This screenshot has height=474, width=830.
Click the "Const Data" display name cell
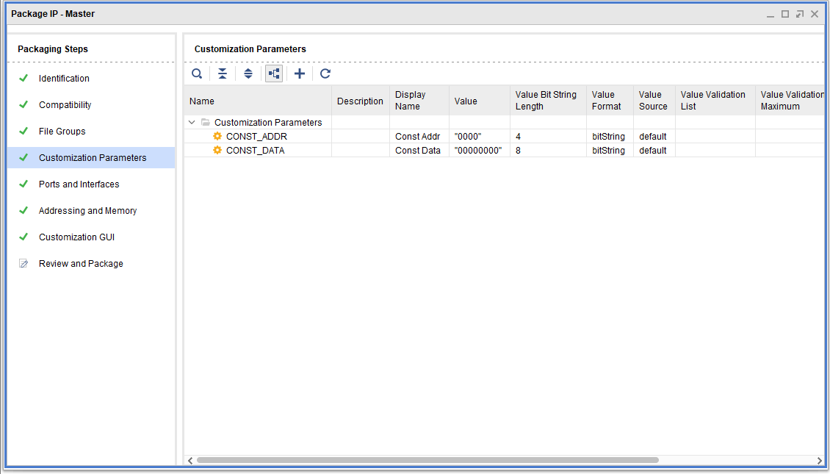tap(418, 151)
